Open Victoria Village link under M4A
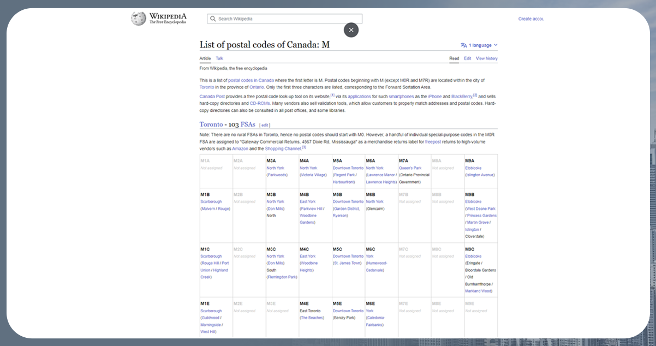 313,175
